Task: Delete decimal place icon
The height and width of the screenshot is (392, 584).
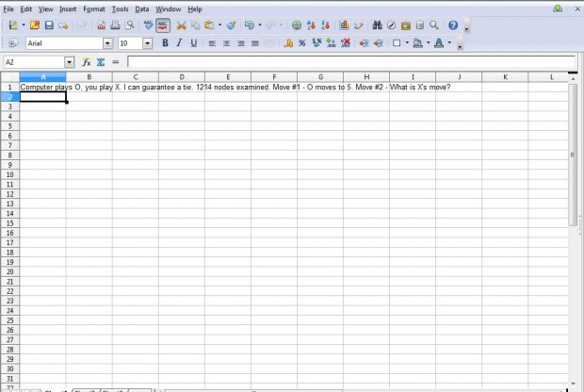Action: (346, 43)
